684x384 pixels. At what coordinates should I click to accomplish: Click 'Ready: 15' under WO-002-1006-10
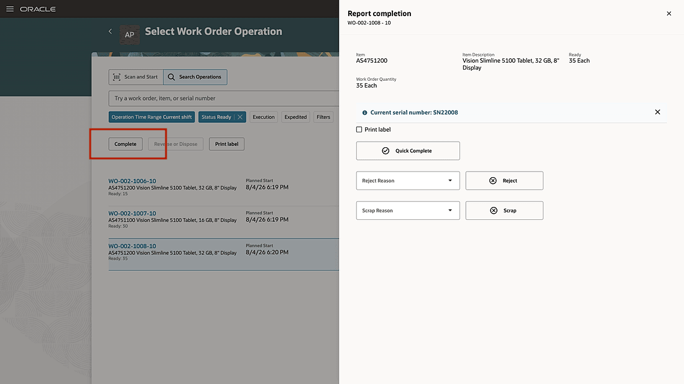pyautogui.click(x=118, y=193)
